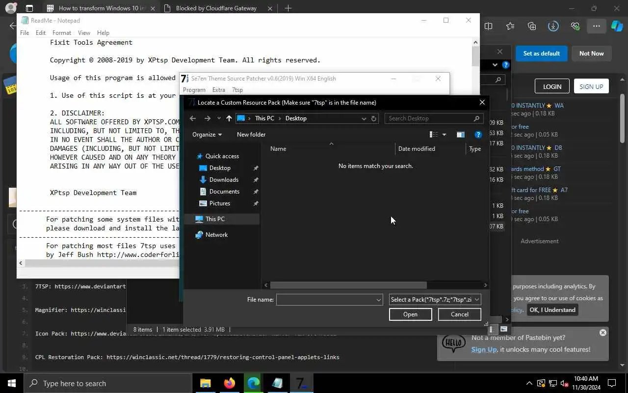Click Not Now button
This screenshot has width=628, height=393.
click(x=592, y=54)
